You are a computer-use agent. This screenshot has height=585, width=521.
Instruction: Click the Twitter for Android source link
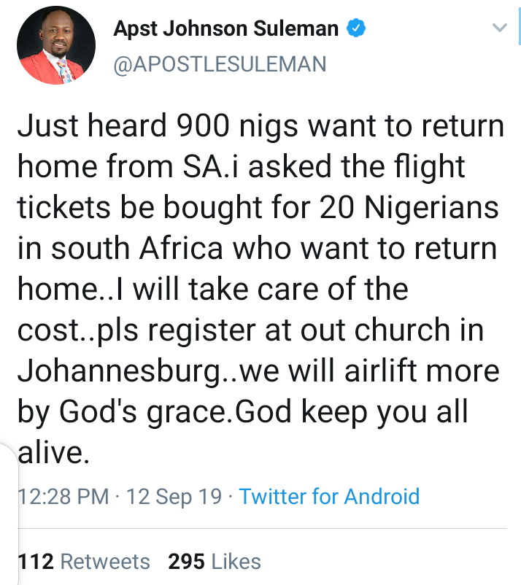tap(329, 497)
